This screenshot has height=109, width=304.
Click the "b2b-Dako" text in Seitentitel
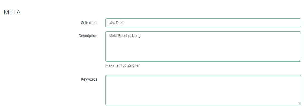116,23
